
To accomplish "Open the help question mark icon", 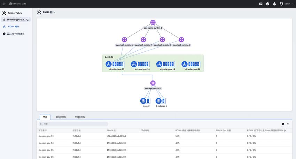I will coord(267,4).
